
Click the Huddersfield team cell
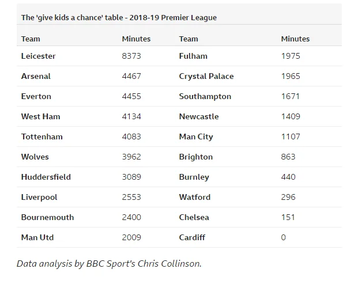click(46, 177)
